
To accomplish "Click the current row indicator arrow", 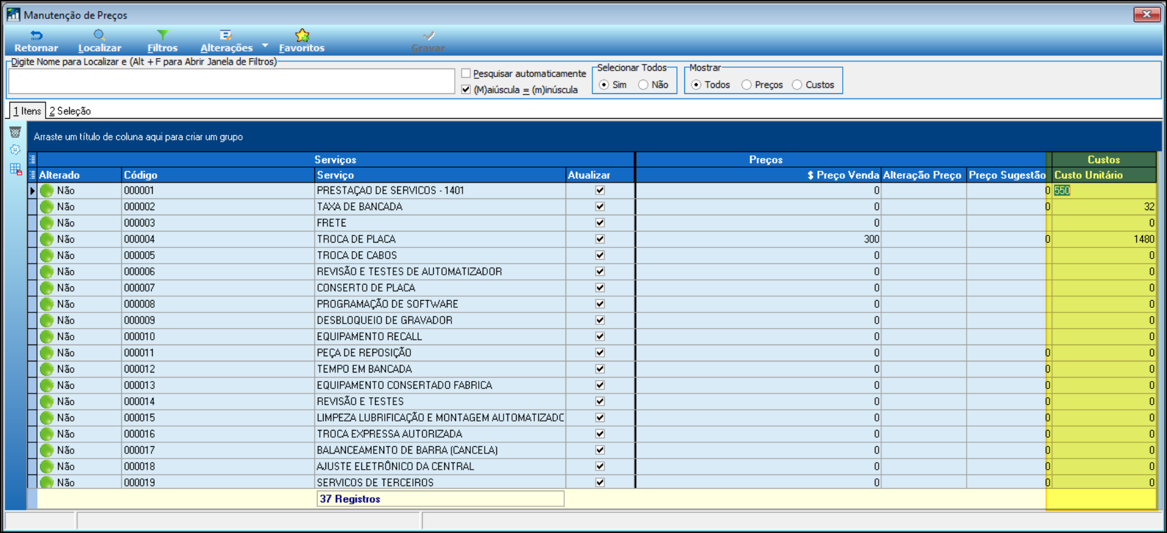I will 32,190.
